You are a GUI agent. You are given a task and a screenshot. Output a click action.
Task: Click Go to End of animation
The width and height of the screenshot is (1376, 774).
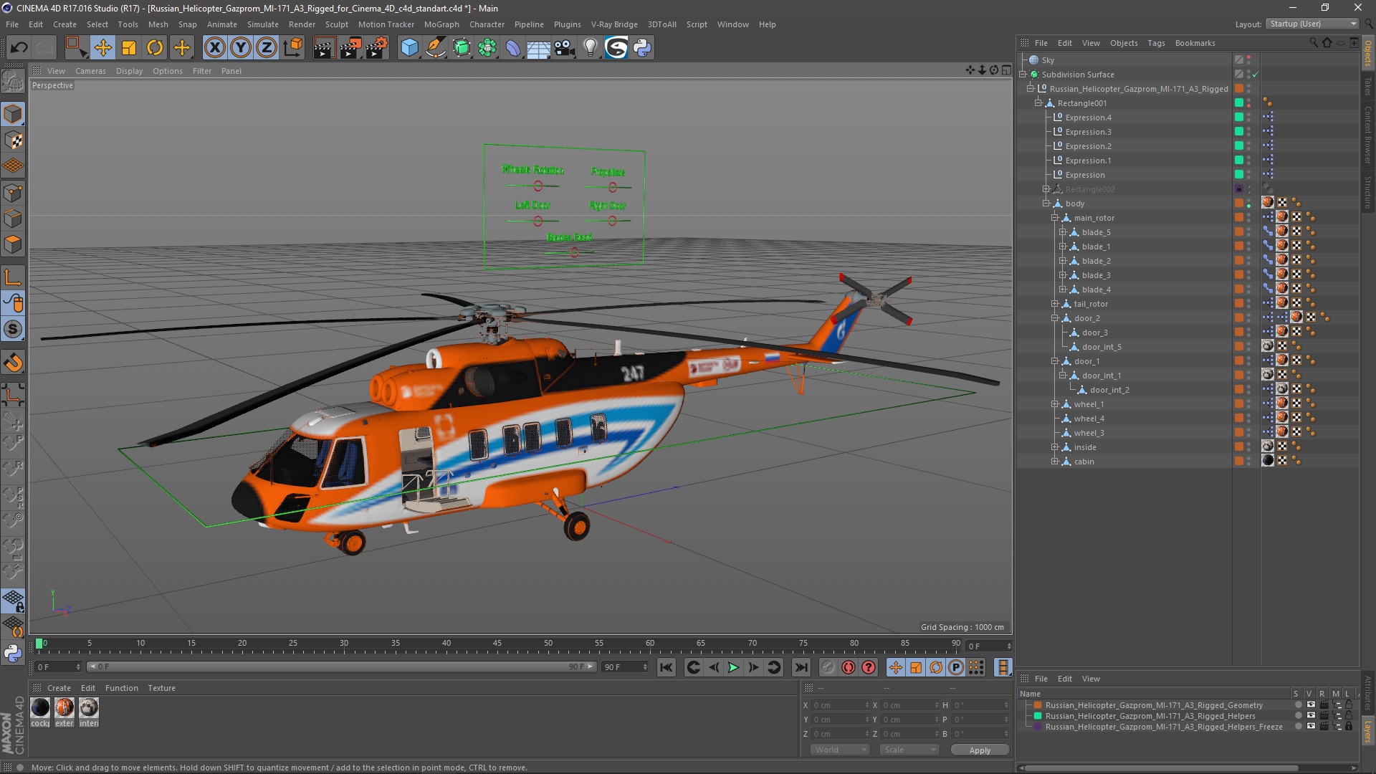coord(801,667)
